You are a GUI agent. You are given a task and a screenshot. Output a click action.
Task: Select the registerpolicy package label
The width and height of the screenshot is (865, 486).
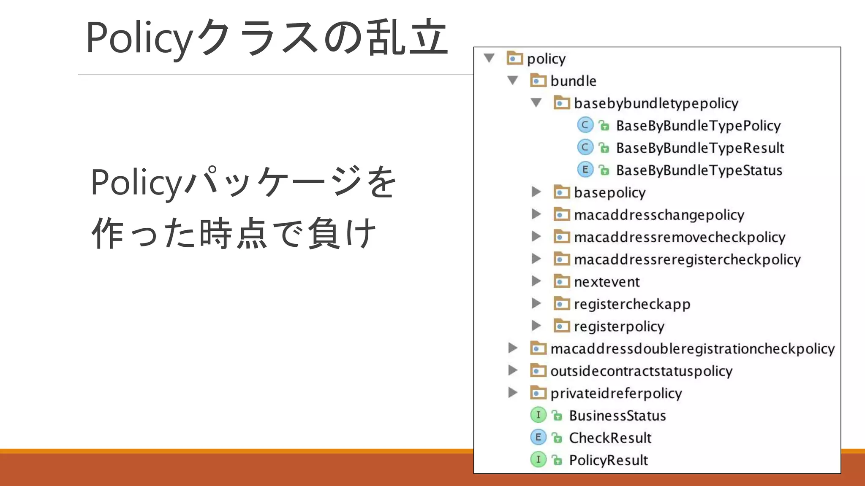tap(619, 327)
